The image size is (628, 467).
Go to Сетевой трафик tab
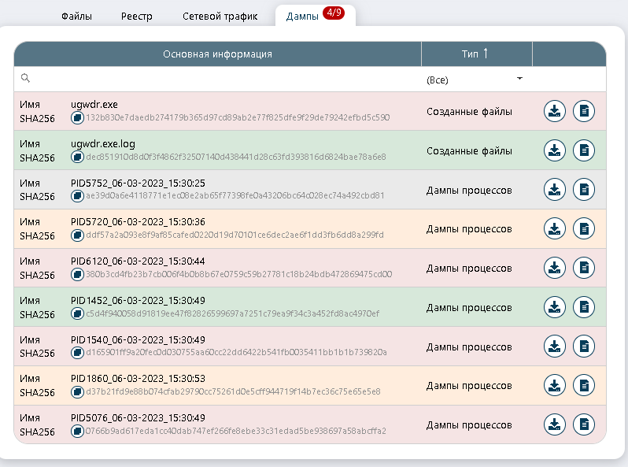[220, 16]
